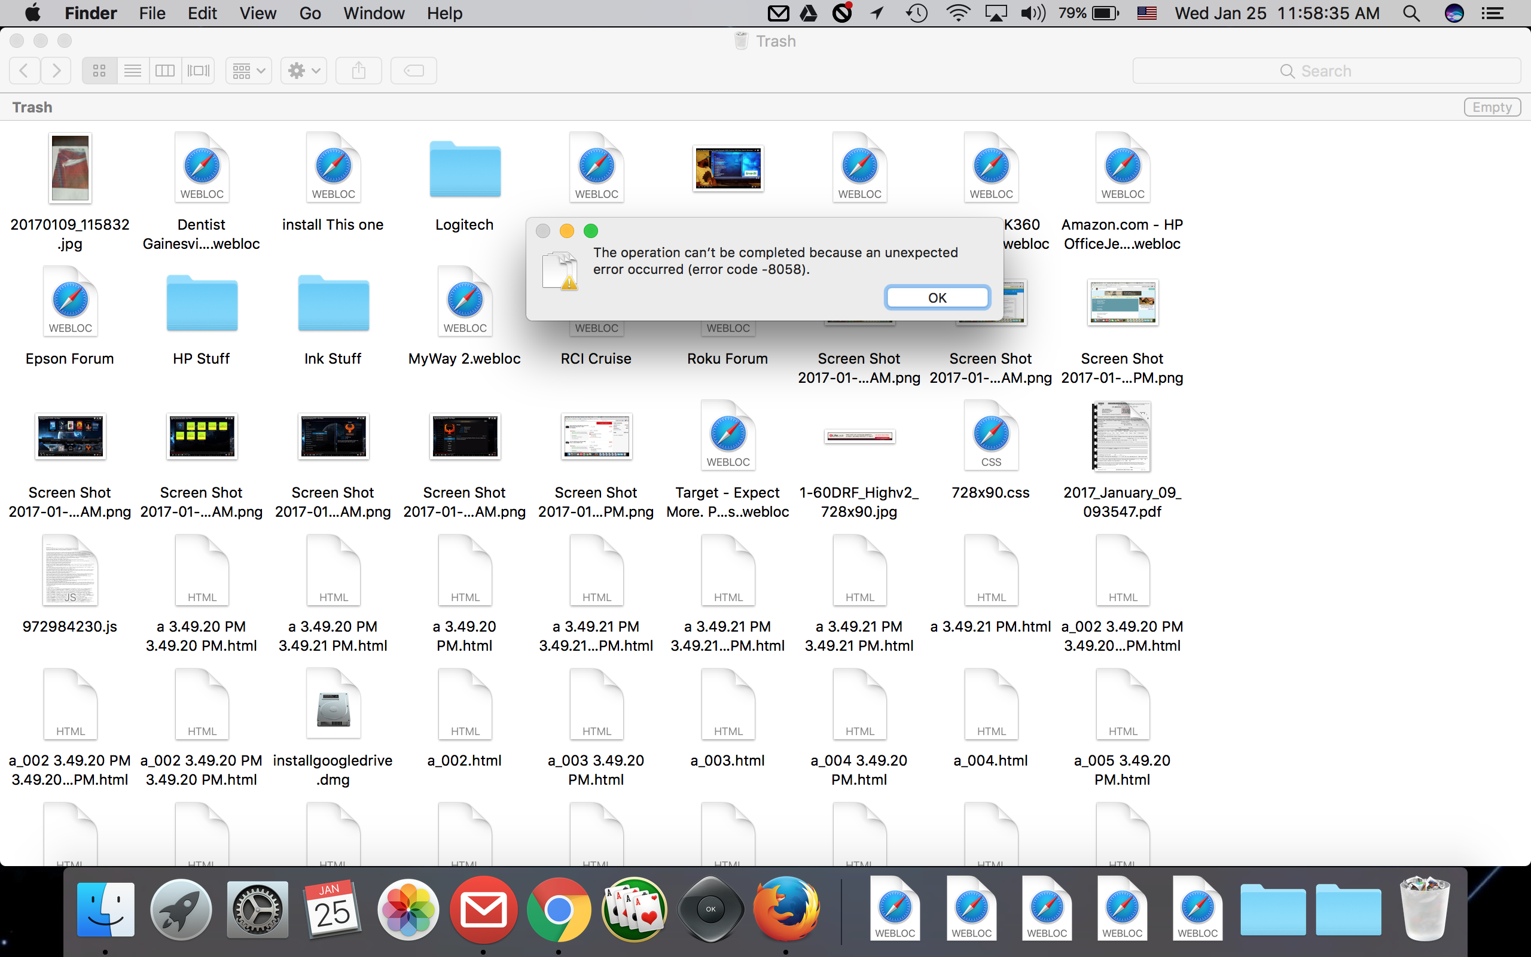Go back with the back arrow
The height and width of the screenshot is (957, 1531).
coord(24,70)
